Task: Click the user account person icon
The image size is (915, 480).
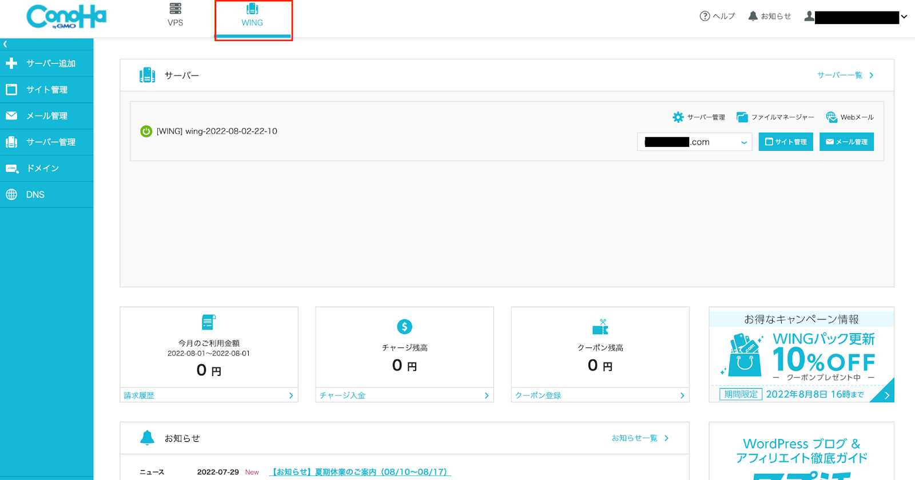Action: [x=809, y=17]
